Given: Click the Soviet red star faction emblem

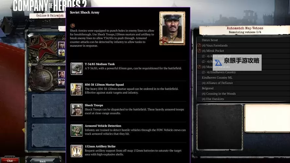Looking at the screenshot, I should pos(42,47).
